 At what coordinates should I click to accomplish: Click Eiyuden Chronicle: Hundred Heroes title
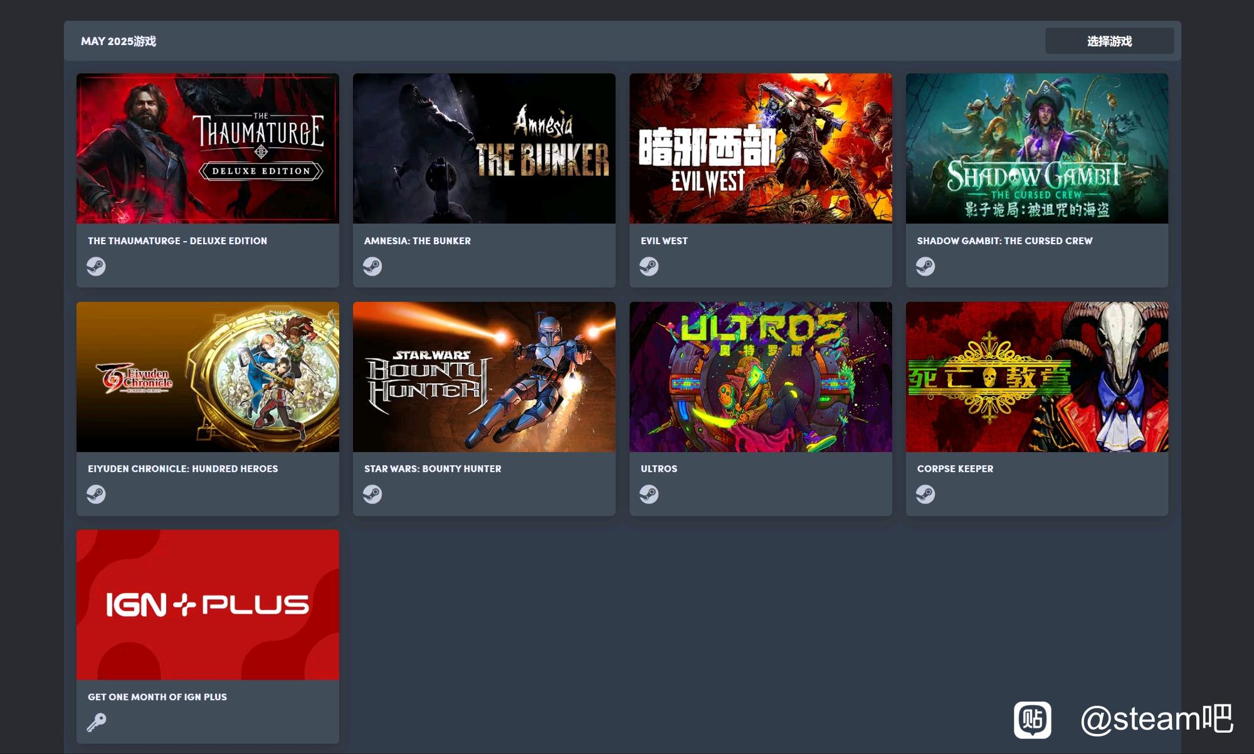[182, 468]
